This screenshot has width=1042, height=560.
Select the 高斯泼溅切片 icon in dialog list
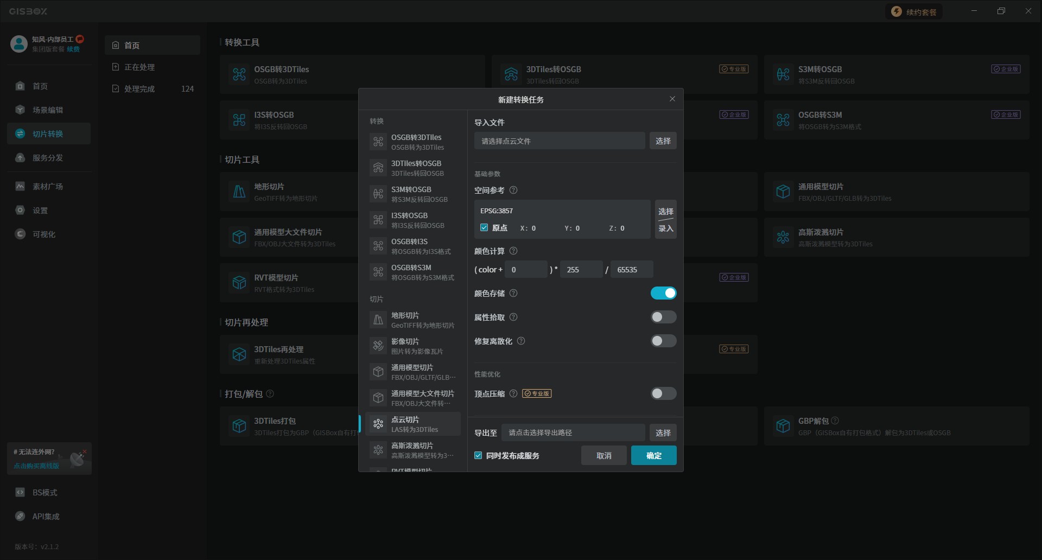click(378, 450)
